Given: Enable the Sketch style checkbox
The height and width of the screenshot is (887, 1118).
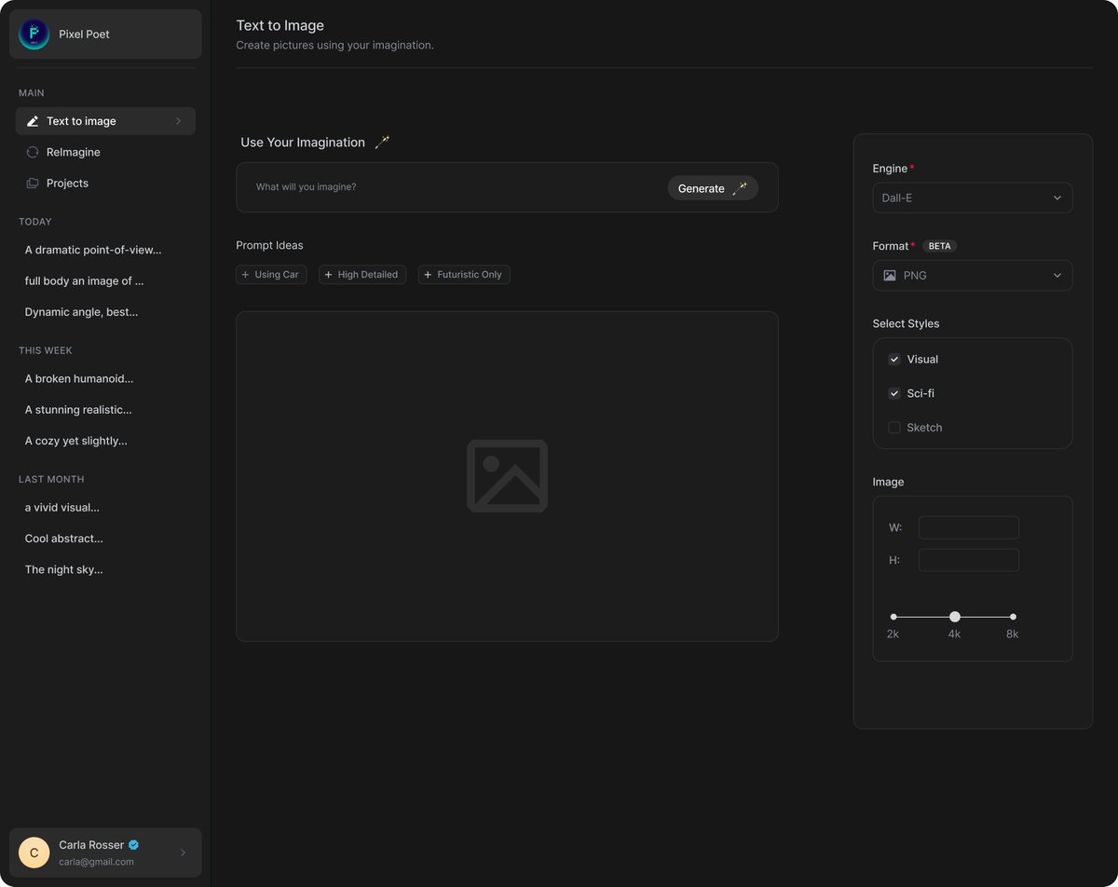Looking at the screenshot, I should tap(894, 428).
